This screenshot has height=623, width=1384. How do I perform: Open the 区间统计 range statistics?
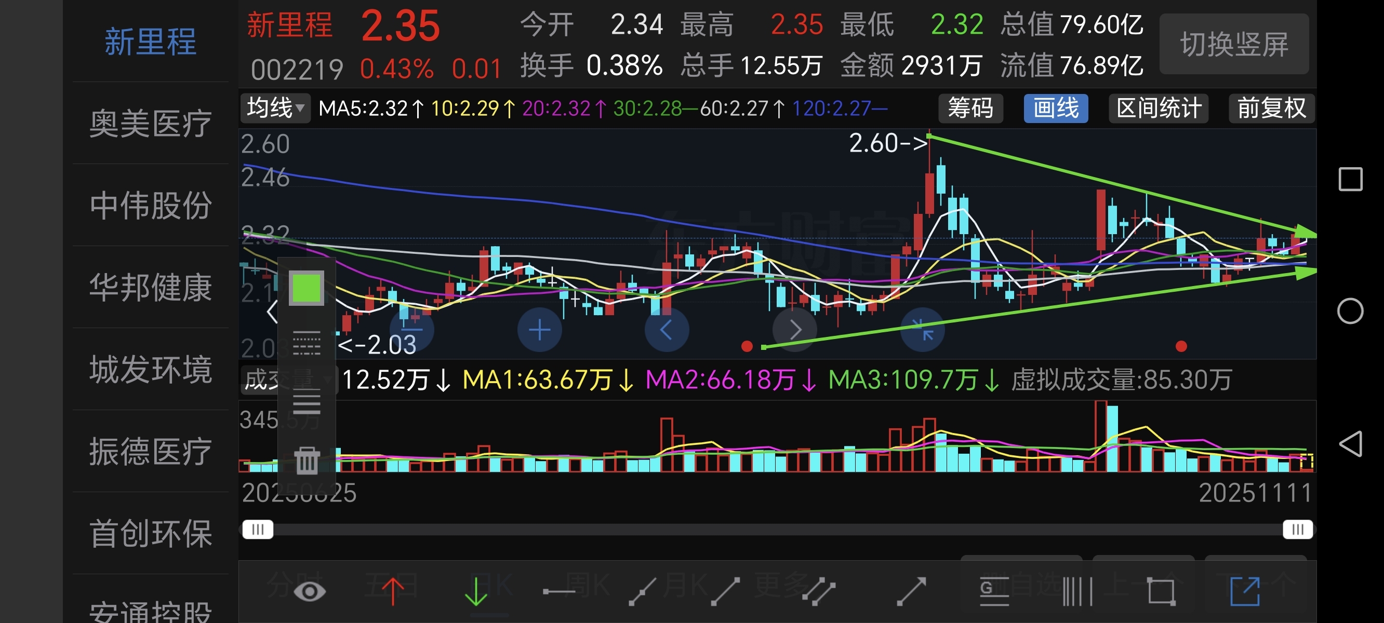[1159, 108]
